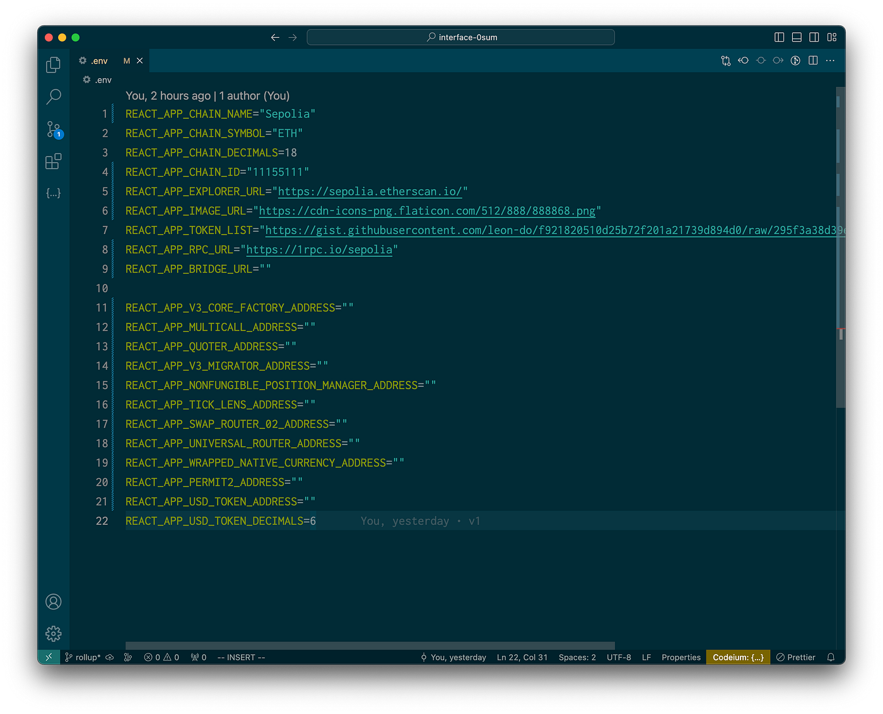Click REACT_APP_USD_TOKEN_DECIMALS line
The image size is (883, 714).
tap(221, 521)
